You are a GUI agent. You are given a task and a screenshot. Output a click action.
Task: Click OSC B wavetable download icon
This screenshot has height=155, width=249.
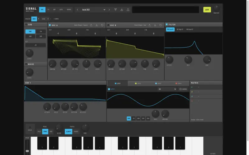(x=155, y=25)
